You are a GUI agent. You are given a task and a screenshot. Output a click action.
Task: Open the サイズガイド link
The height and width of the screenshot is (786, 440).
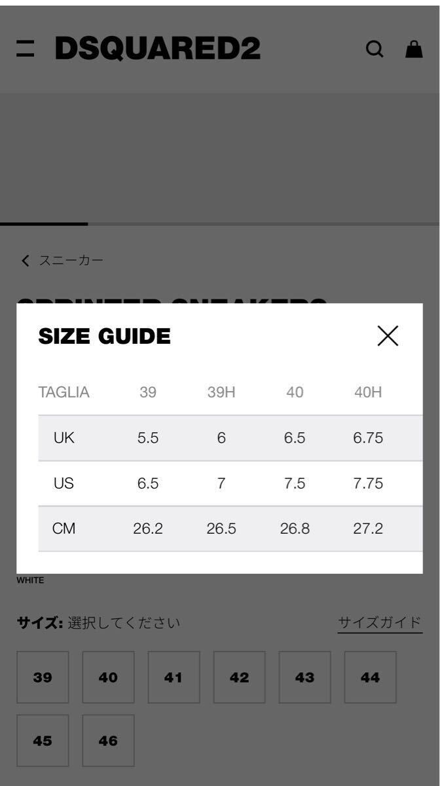[380, 622]
